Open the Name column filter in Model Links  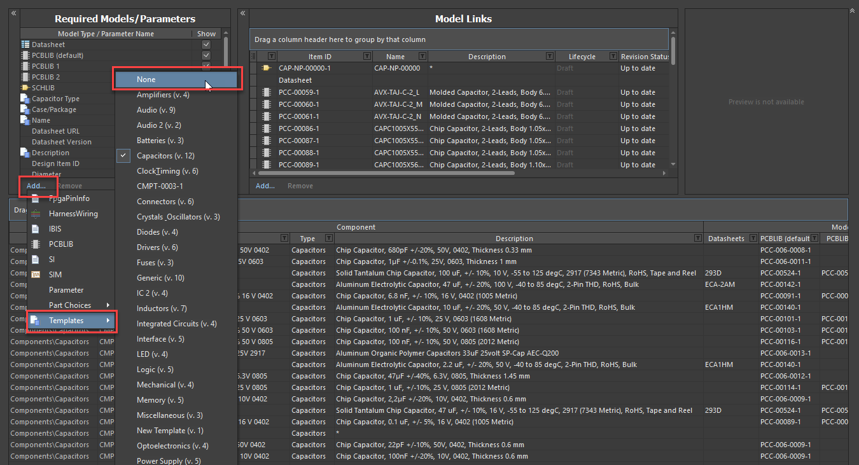422,57
